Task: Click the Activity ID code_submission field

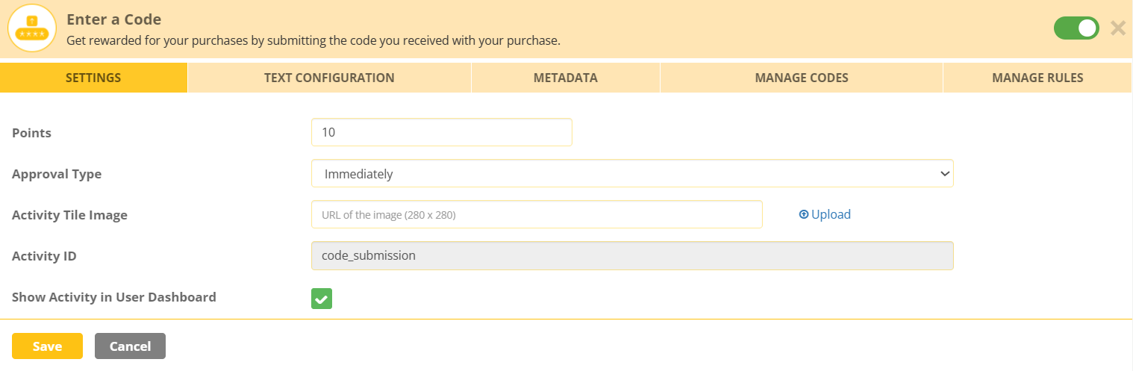Action: [x=631, y=255]
